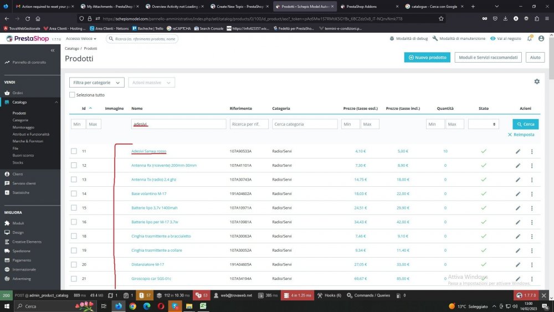Open Adesivi Sanwa rosso product link
Image resolution: width=554 pixels, height=312 pixels.
click(x=148, y=151)
